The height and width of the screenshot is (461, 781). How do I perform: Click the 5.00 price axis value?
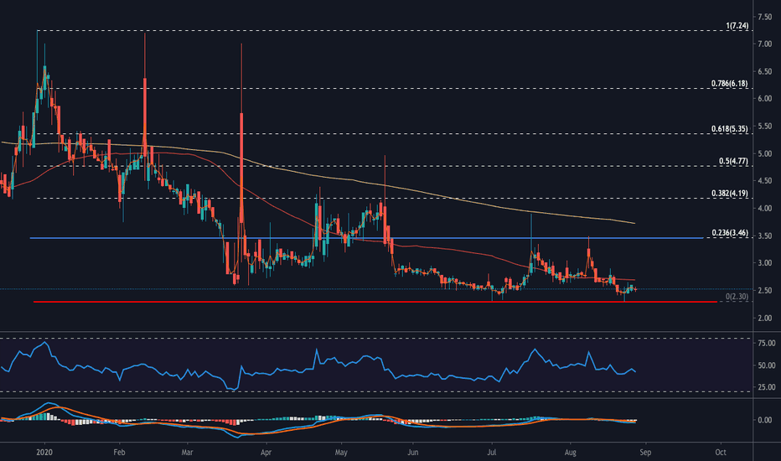(764, 154)
